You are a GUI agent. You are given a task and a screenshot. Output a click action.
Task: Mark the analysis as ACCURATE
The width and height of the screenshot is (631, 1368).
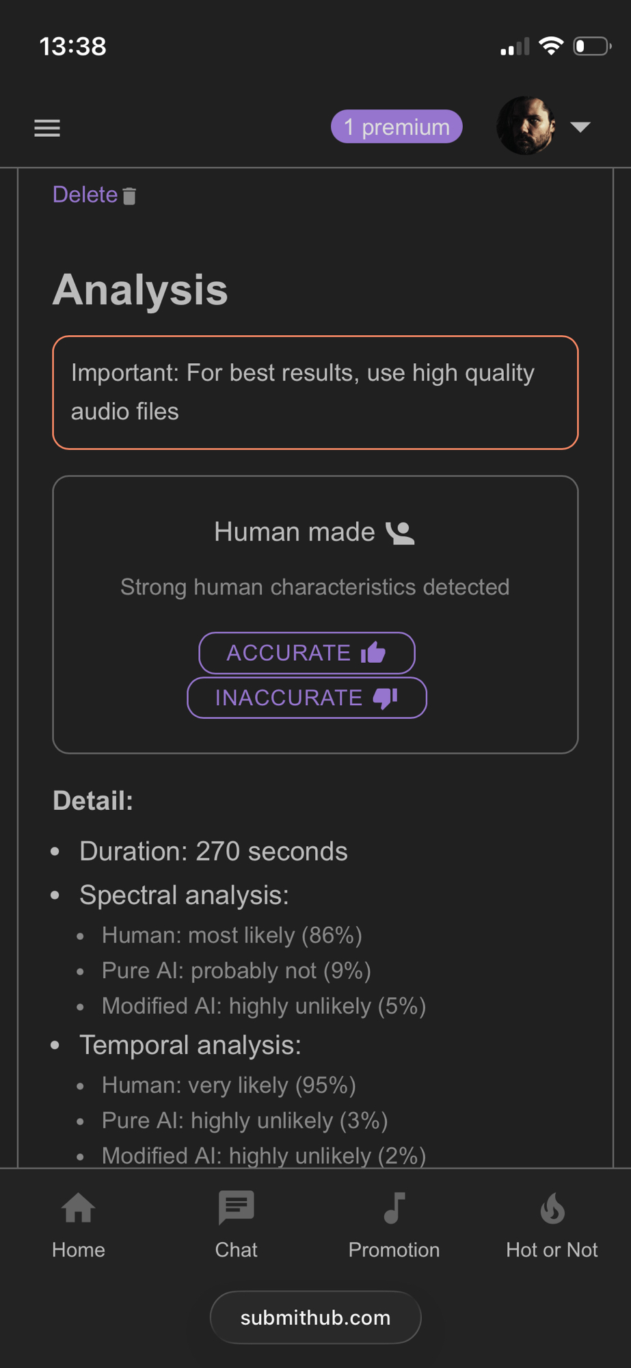306,653
